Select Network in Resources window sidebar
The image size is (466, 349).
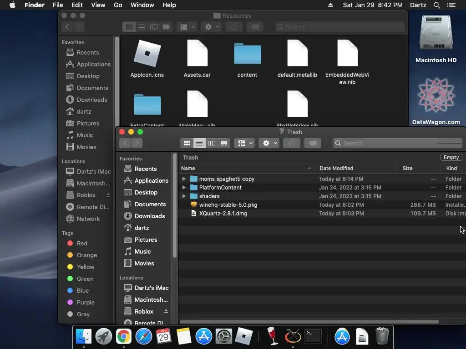coord(83,219)
